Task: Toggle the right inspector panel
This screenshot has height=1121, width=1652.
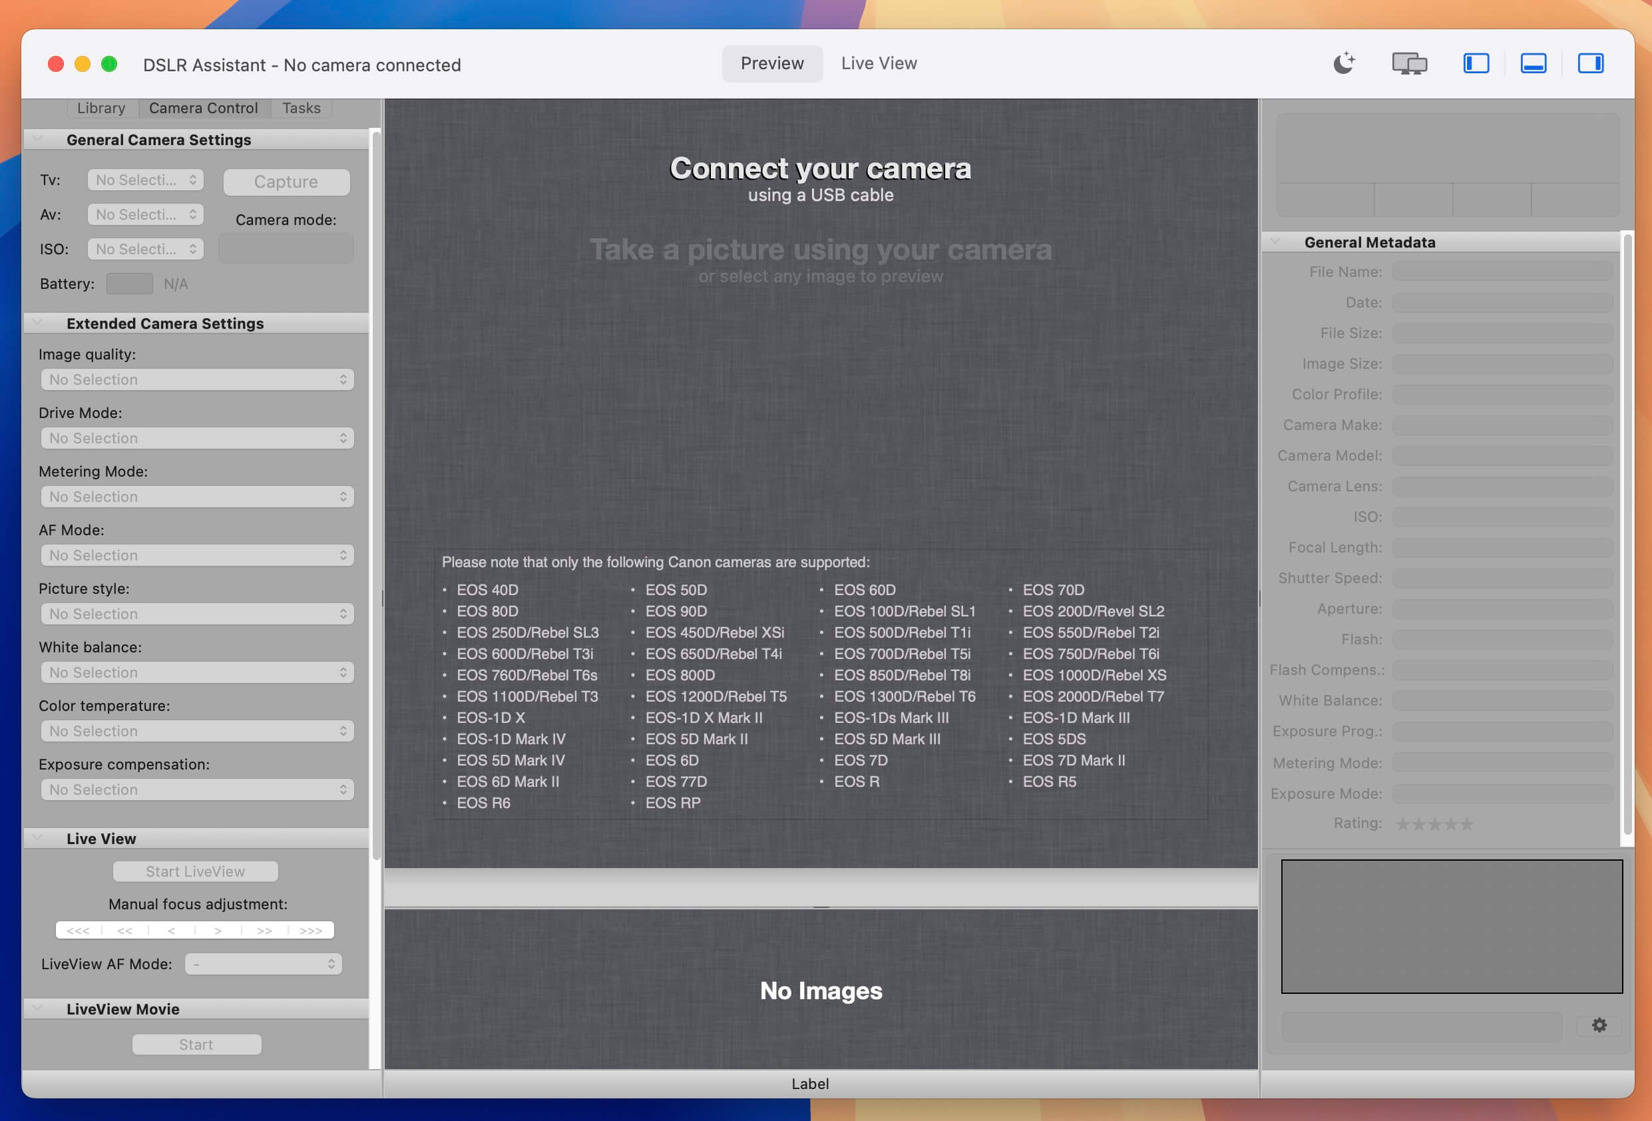Action: tap(1591, 63)
